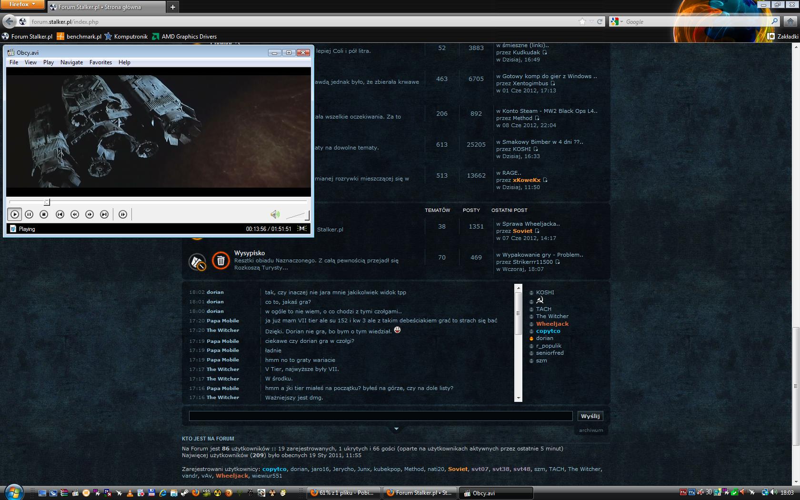Open latest post 'Sprawa Wheeljacka..'

[531, 224]
